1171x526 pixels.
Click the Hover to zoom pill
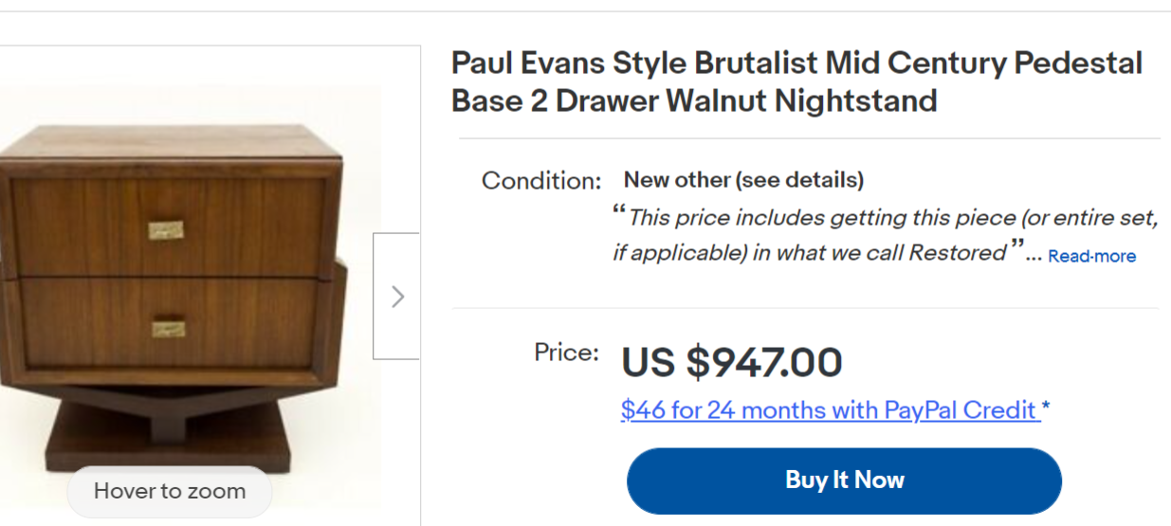(x=169, y=491)
